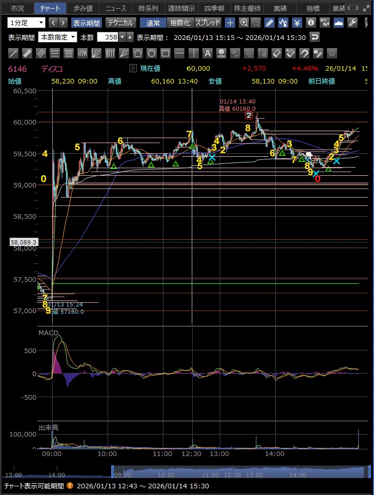Open the 本数指定 display period dropdown

tap(58, 37)
